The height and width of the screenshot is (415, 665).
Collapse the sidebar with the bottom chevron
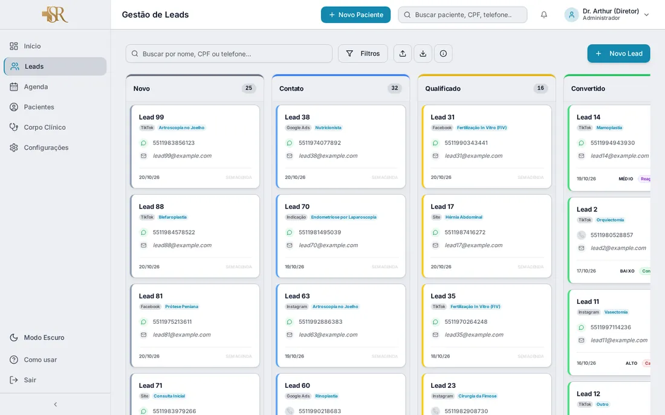pos(55,404)
